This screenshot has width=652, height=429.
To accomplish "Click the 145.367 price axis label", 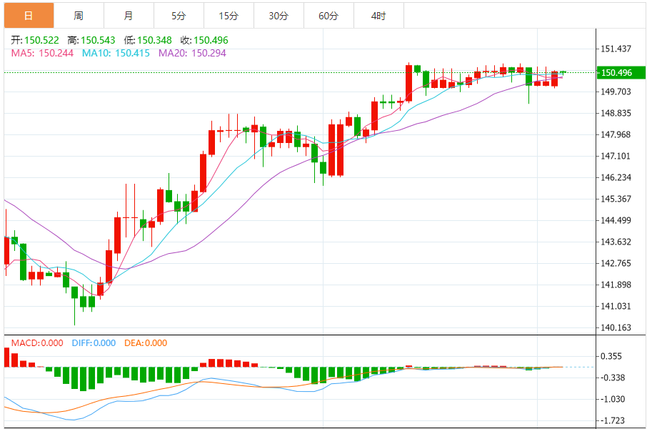I will tap(616, 199).
